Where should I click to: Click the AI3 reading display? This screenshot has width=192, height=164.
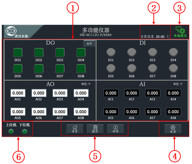click(x=153, y=93)
